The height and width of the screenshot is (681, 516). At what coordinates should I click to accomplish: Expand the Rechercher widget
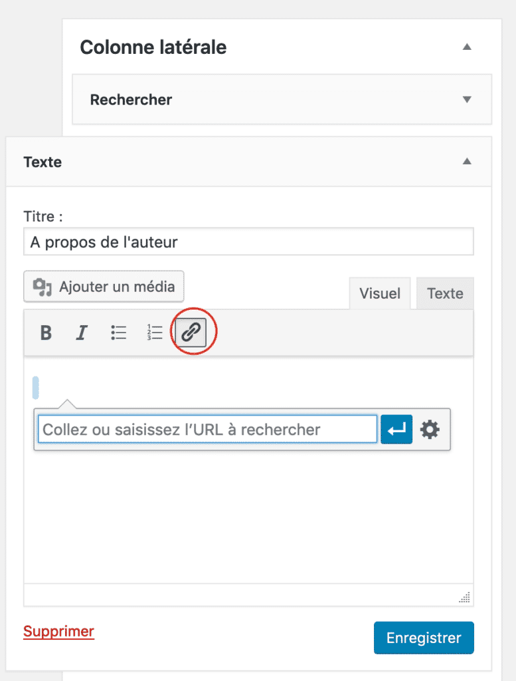point(466,98)
